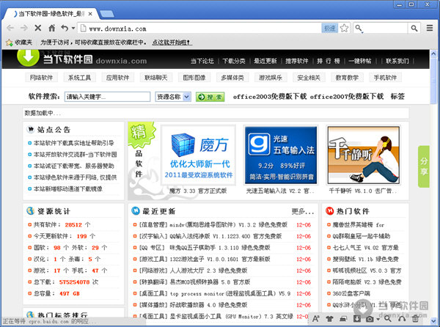Screen dimensions: 440x327
Task: Click 更多... in 最近更新 panel
Action: coord(302,211)
